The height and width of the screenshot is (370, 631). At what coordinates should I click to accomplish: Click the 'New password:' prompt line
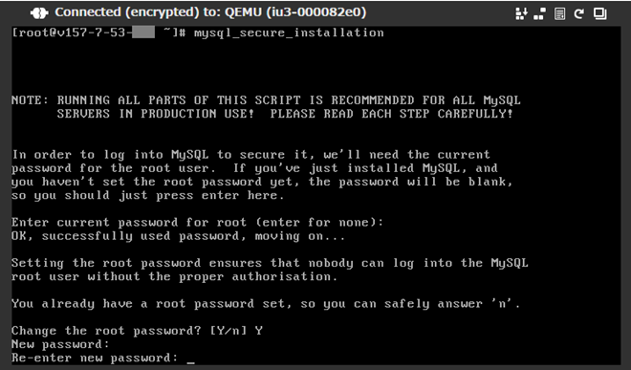(x=60, y=344)
